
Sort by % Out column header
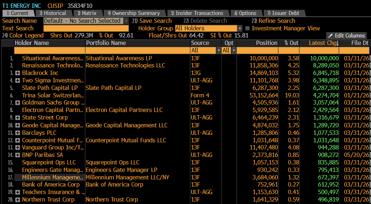pyautogui.click(x=291, y=43)
